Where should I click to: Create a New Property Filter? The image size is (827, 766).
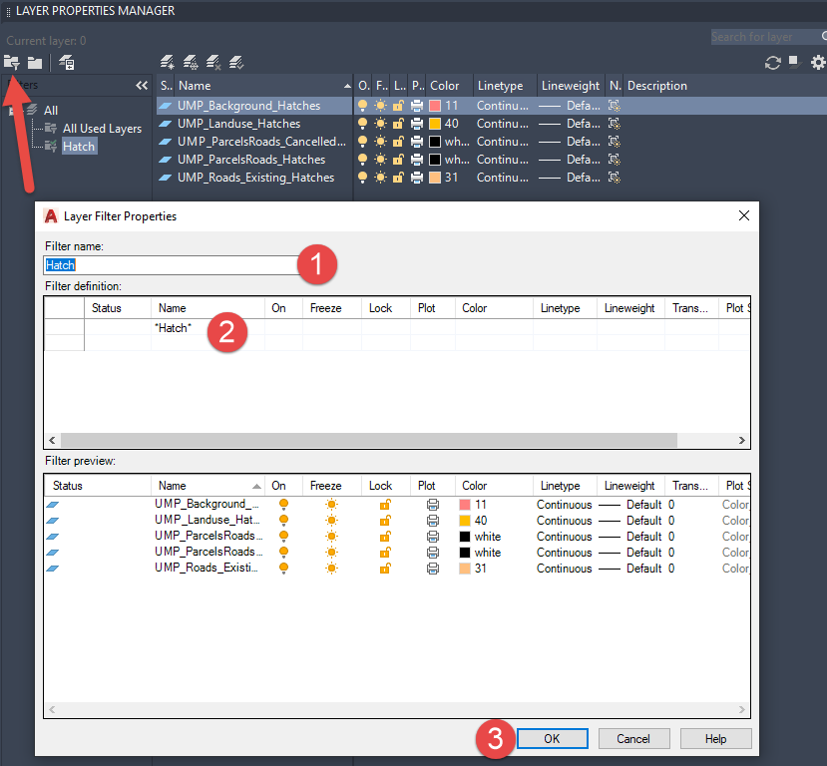[12, 62]
